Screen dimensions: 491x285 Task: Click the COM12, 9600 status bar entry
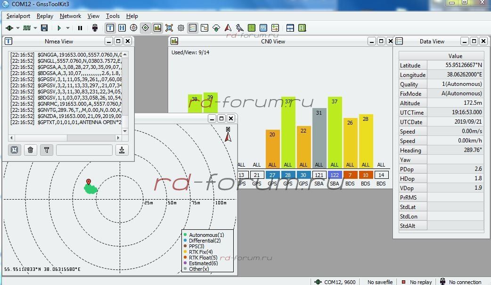tap(336, 282)
